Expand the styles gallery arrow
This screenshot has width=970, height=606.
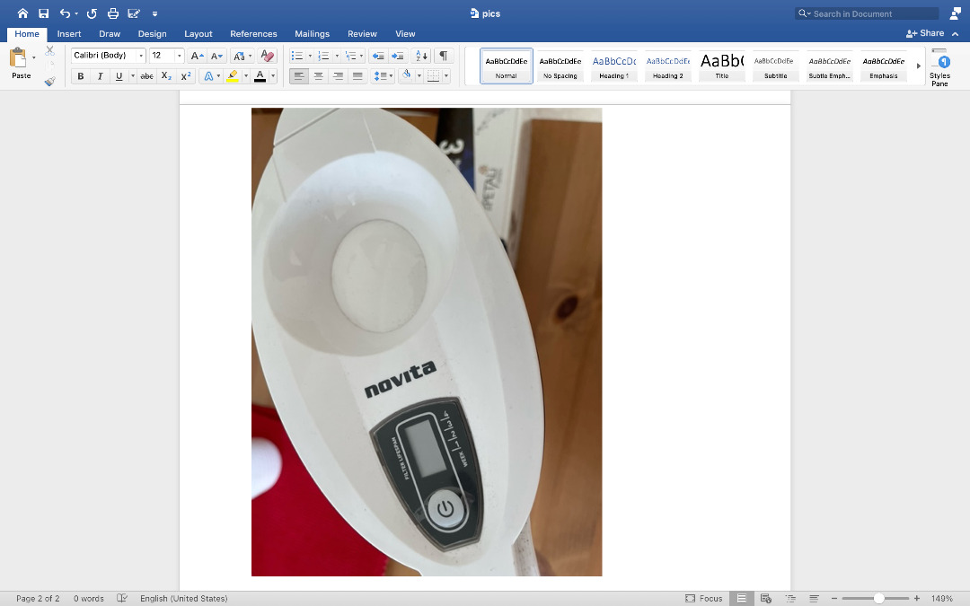(x=918, y=66)
